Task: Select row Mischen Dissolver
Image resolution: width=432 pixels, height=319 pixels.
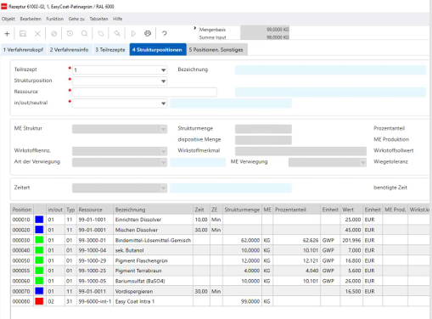Action: (x=220, y=230)
